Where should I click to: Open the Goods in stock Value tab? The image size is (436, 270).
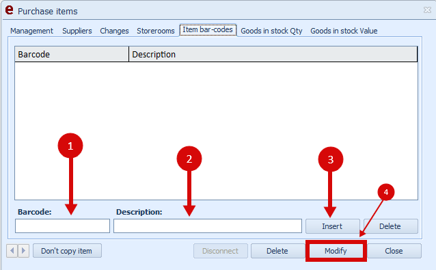tap(344, 31)
